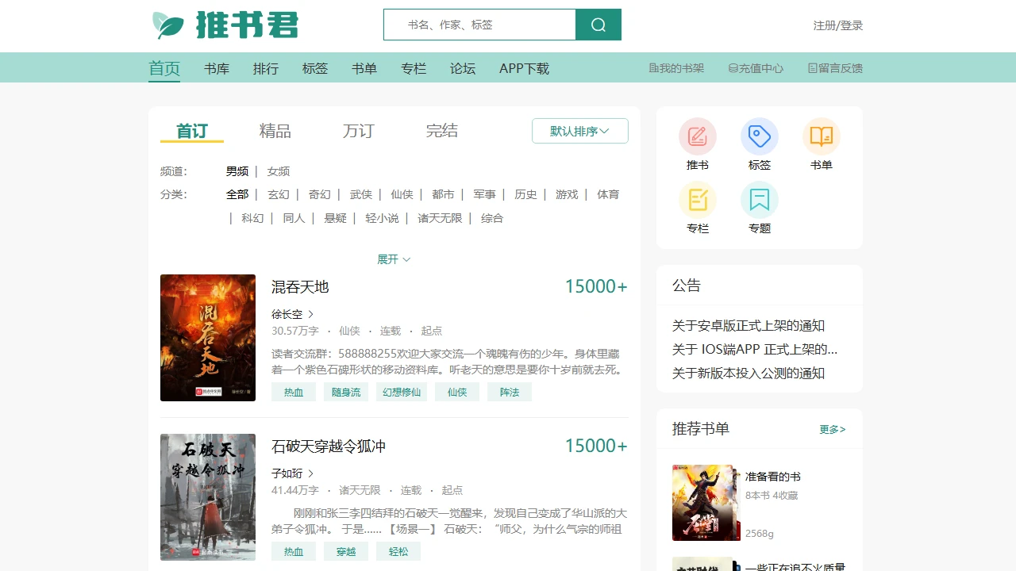
Task: Open the 专栏 icon on the right
Action: (x=697, y=199)
